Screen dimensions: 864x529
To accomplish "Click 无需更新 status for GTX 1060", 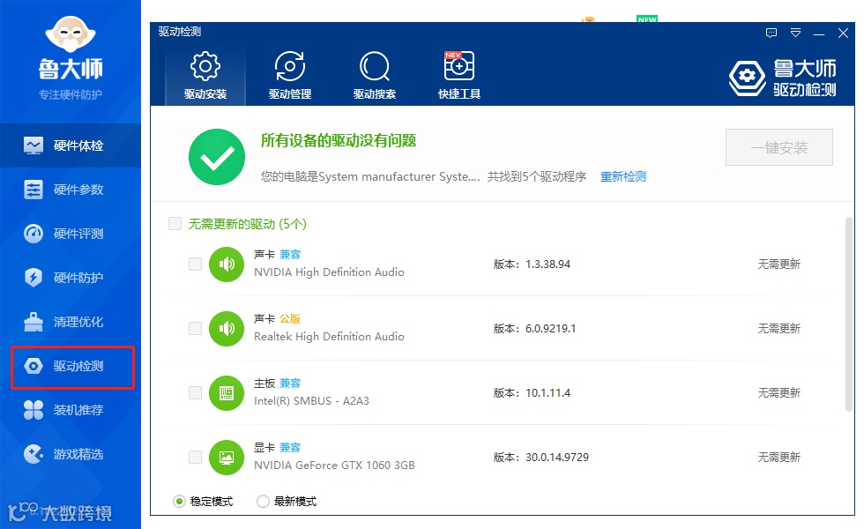I will 778,457.
